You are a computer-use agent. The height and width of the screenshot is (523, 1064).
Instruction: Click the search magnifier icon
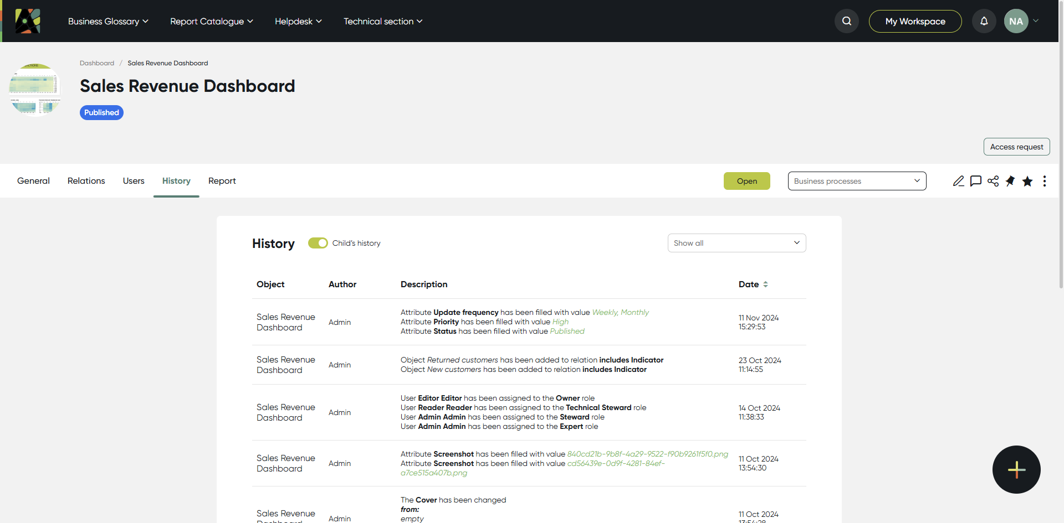point(846,21)
